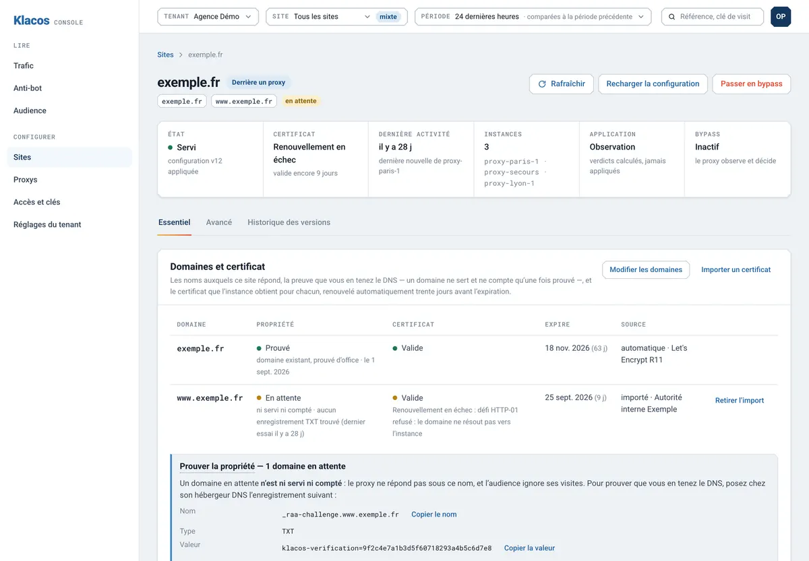The width and height of the screenshot is (809, 561).
Task: Open the OP user avatar menu
Action: [781, 17]
